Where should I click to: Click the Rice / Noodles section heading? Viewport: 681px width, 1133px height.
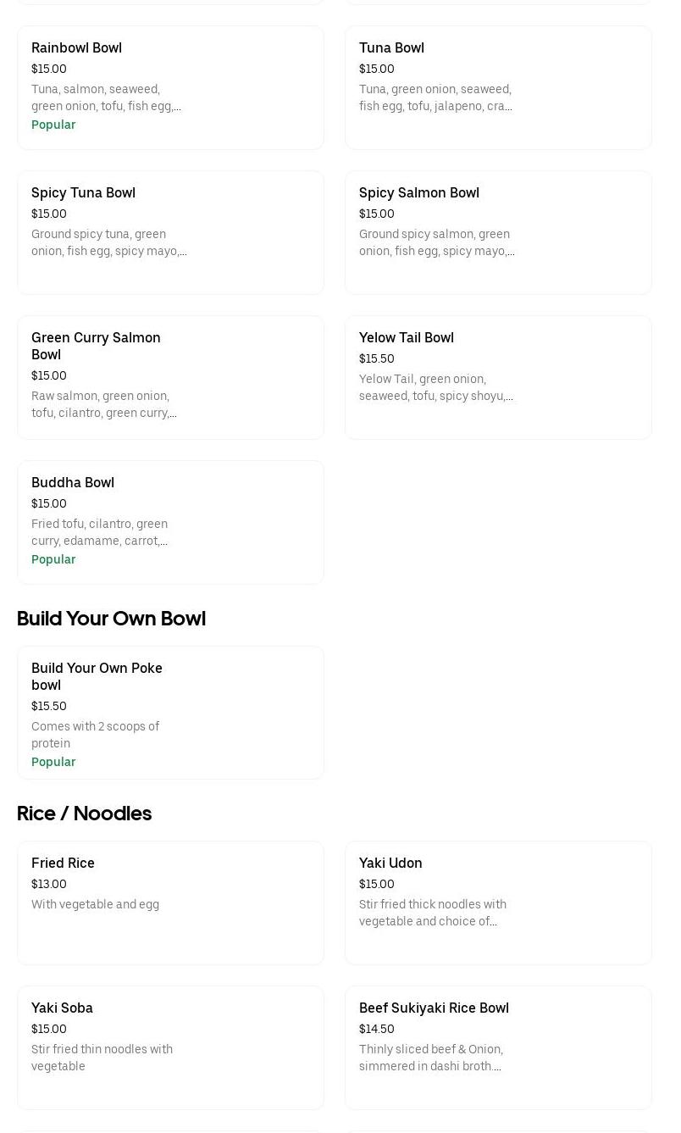click(x=84, y=814)
